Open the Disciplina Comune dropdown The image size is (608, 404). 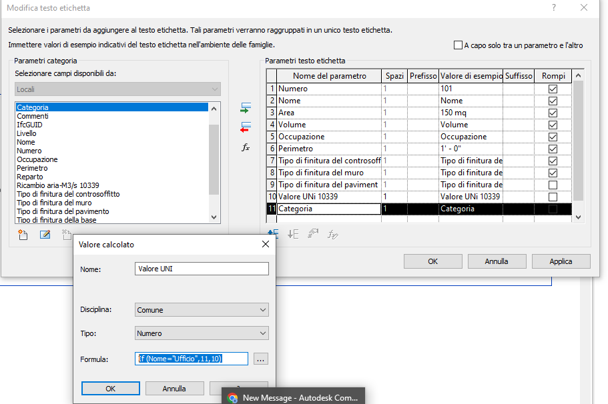202,310
